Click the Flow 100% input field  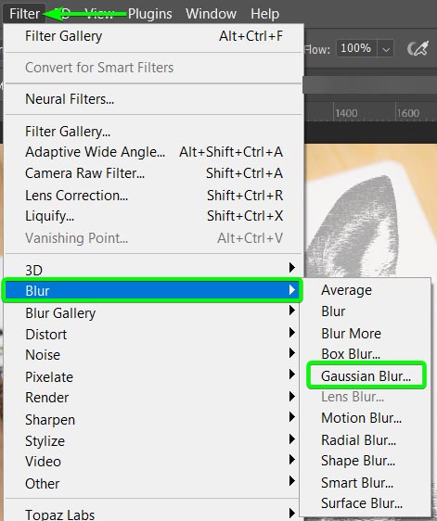click(356, 49)
